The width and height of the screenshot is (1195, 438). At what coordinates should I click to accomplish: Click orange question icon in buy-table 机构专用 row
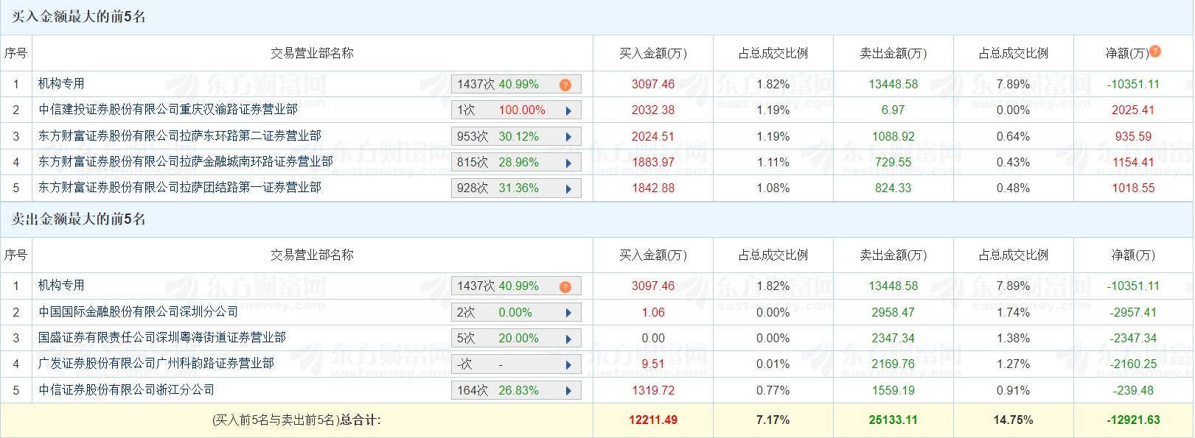565,85
